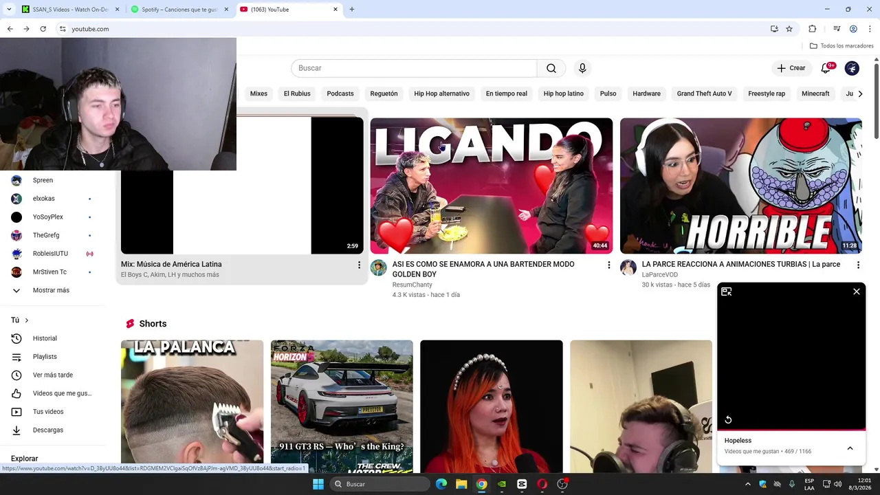
Task: Select the Mixes filter chip
Action: (x=258, y=93)
